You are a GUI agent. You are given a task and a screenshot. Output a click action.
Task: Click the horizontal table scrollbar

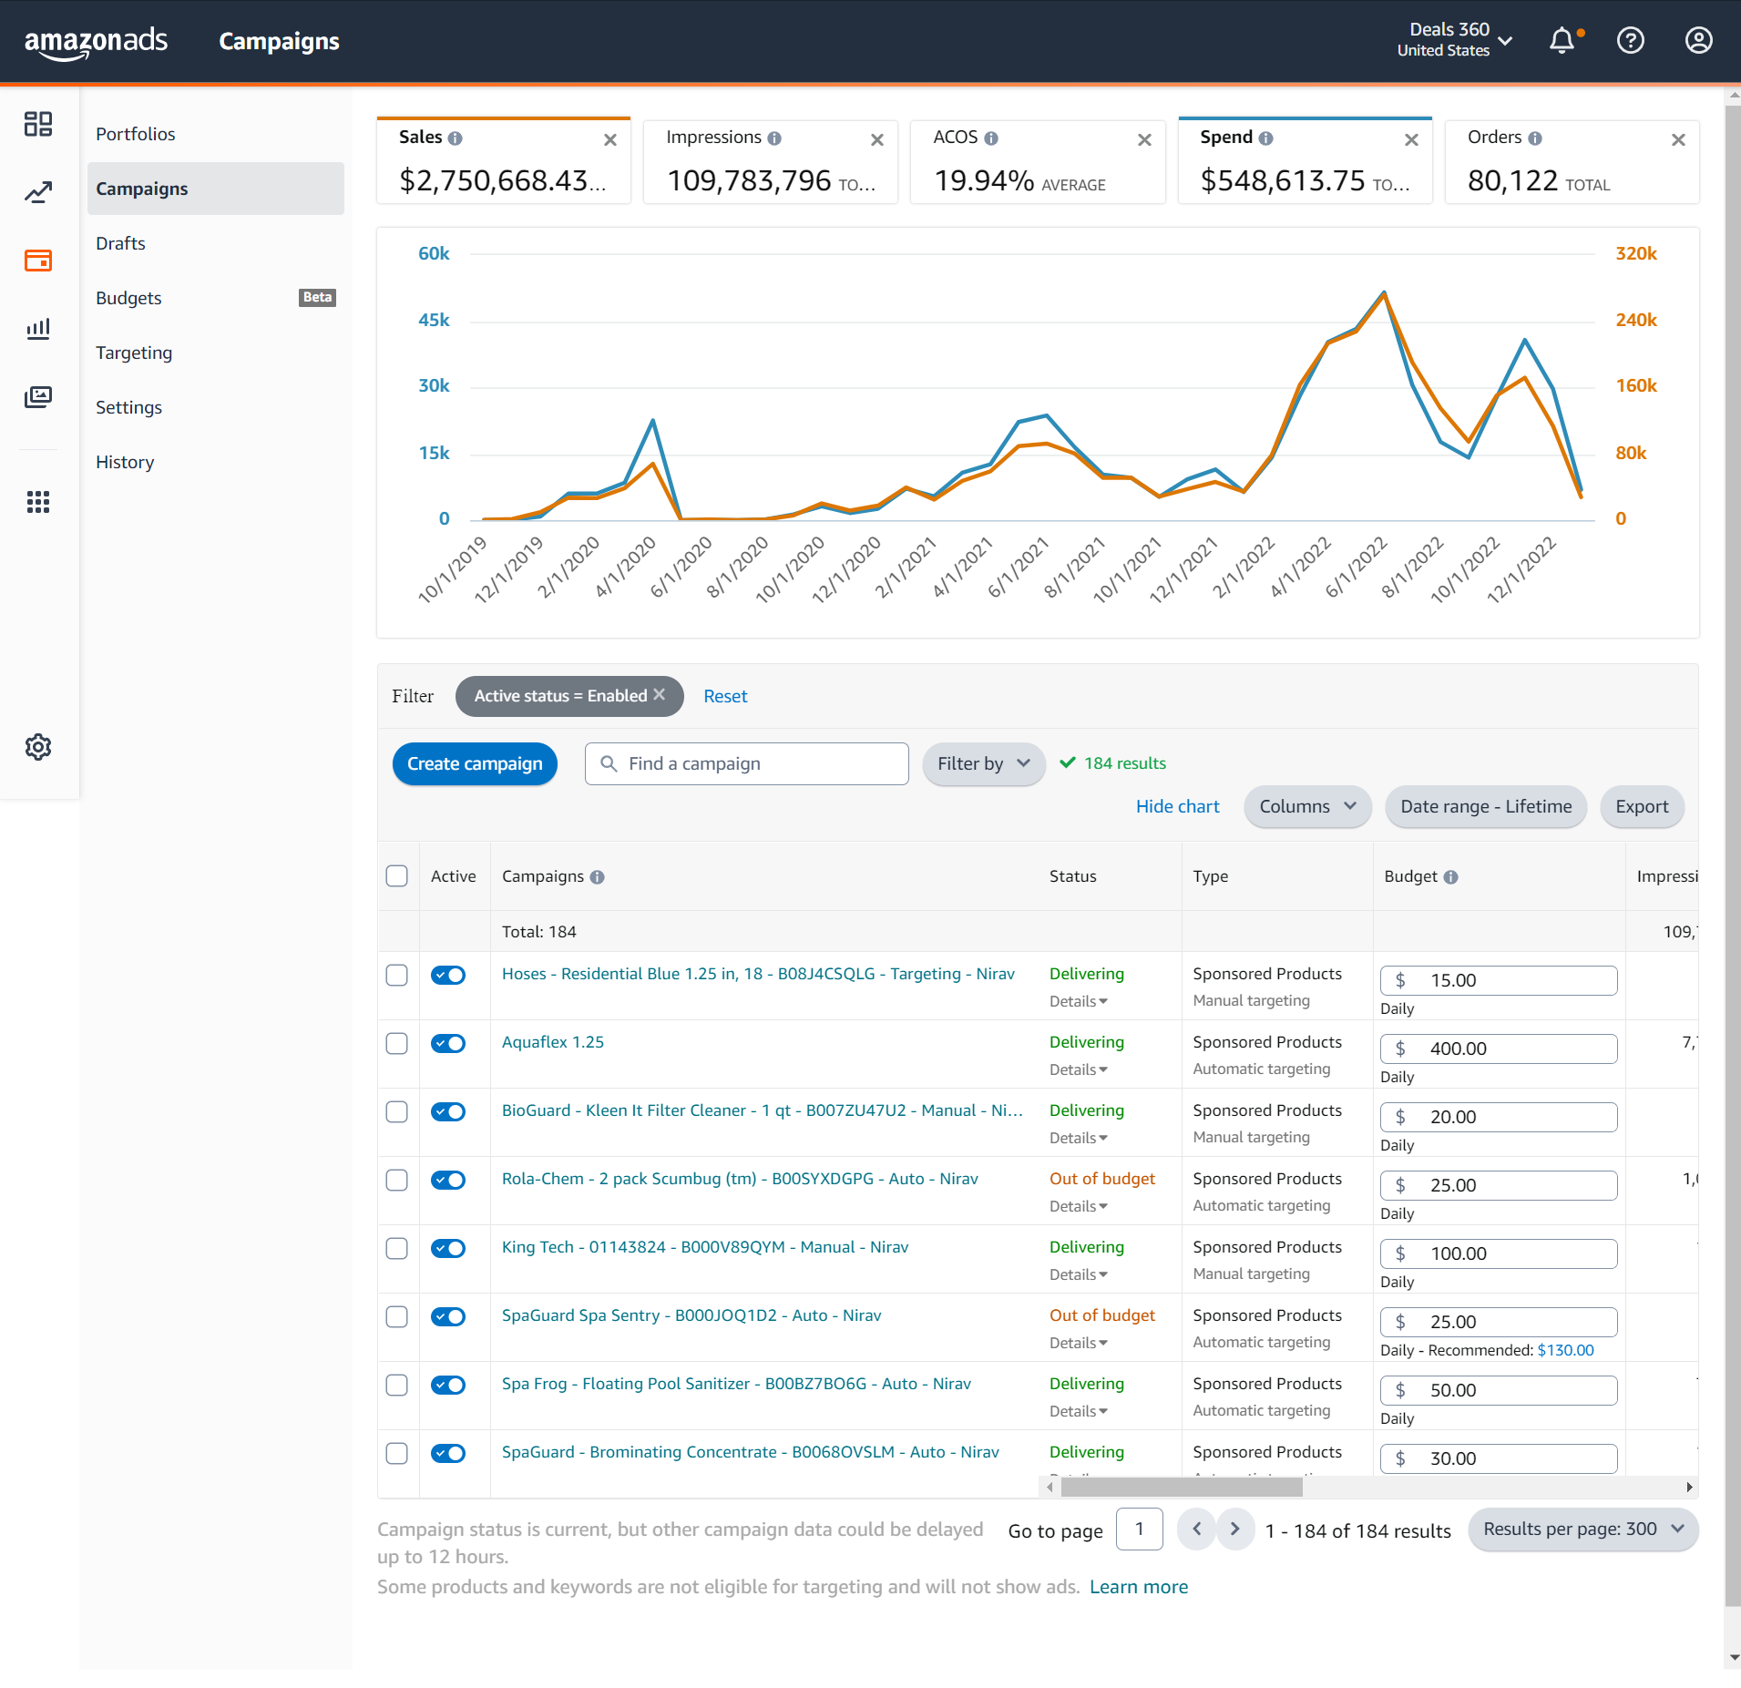[1182, 1487]
